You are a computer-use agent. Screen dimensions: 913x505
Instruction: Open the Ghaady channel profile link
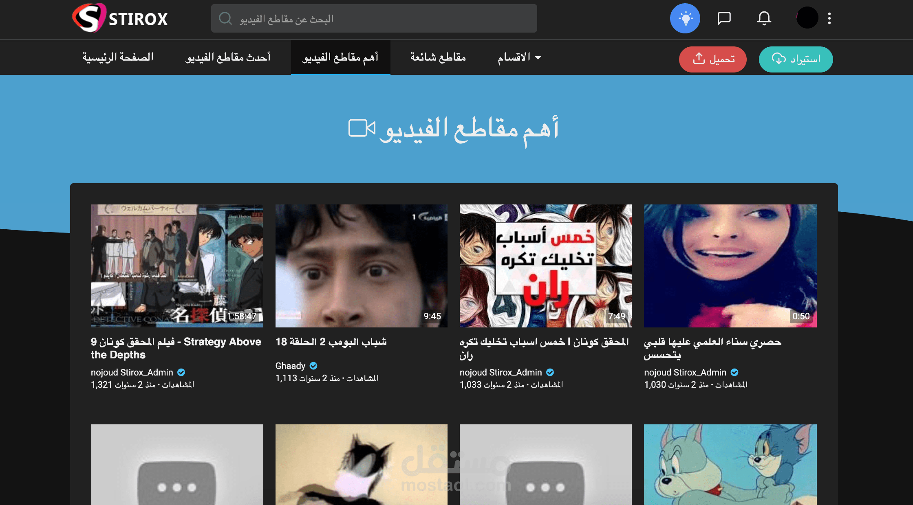[x=290, y=366]
